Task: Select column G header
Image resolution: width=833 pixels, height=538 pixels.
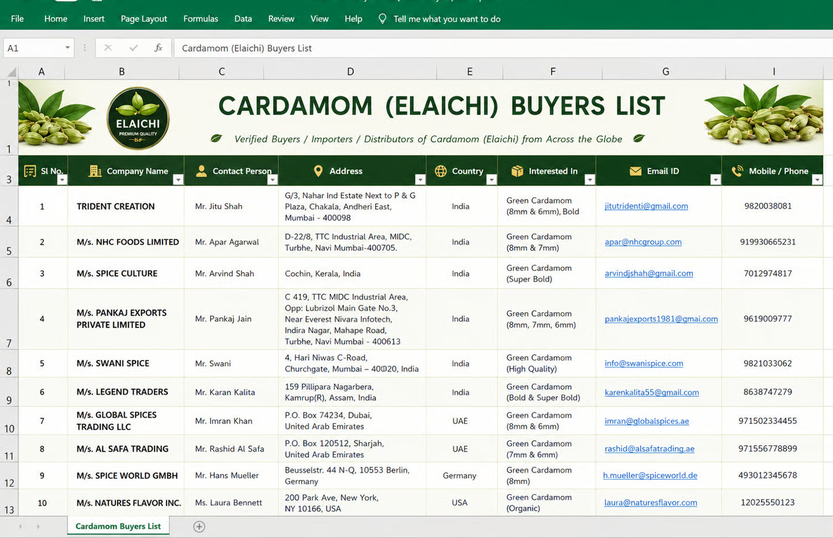Action: tap(665, 72)
